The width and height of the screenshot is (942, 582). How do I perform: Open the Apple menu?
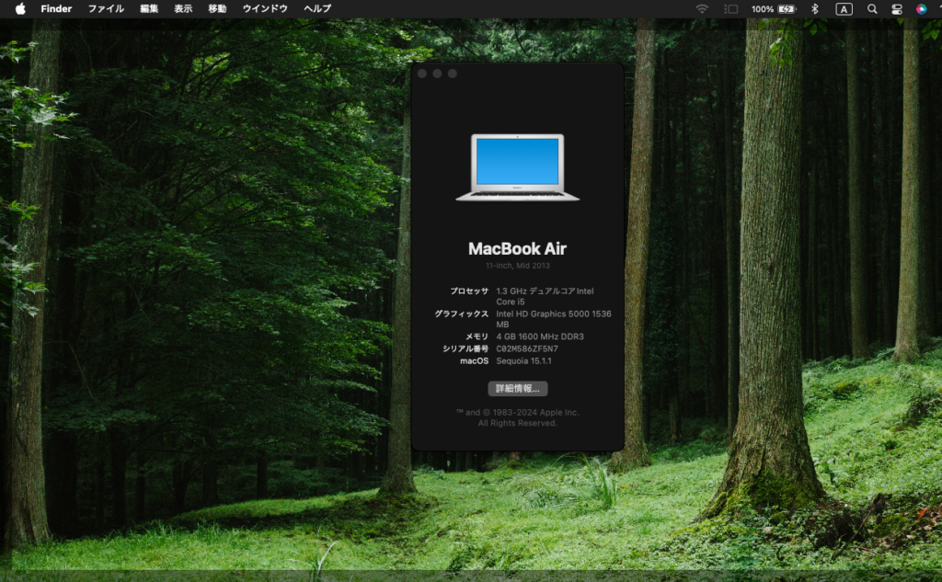[20, 8]
